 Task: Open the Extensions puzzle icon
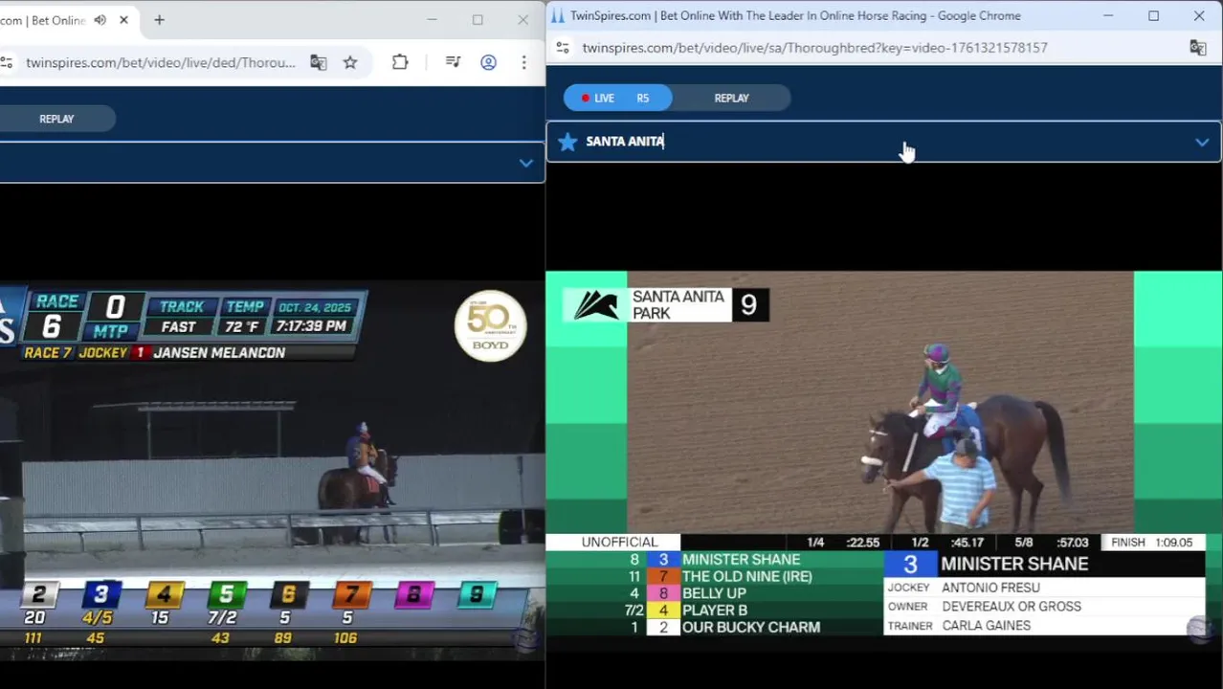400,62
